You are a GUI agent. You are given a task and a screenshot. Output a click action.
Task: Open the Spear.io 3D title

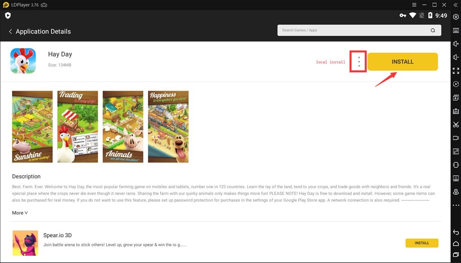[57, 236]
